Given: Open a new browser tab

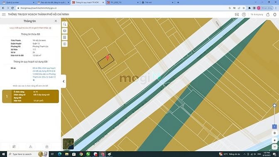Looking at the screenshot, I should [x=178, y=2].
